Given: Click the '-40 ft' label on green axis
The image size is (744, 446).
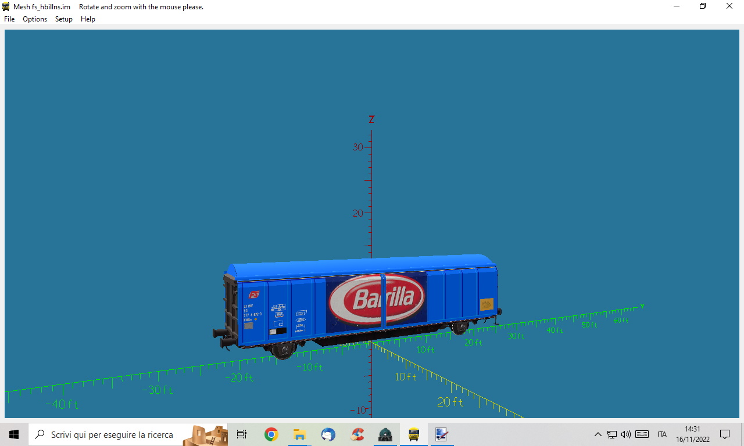Looking at the screenshot, I should click(x=62, y=404).
